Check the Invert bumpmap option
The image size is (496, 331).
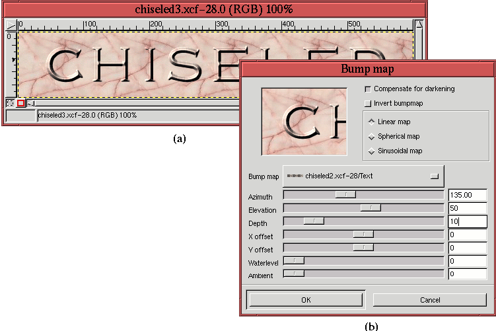tap(368, 103)
